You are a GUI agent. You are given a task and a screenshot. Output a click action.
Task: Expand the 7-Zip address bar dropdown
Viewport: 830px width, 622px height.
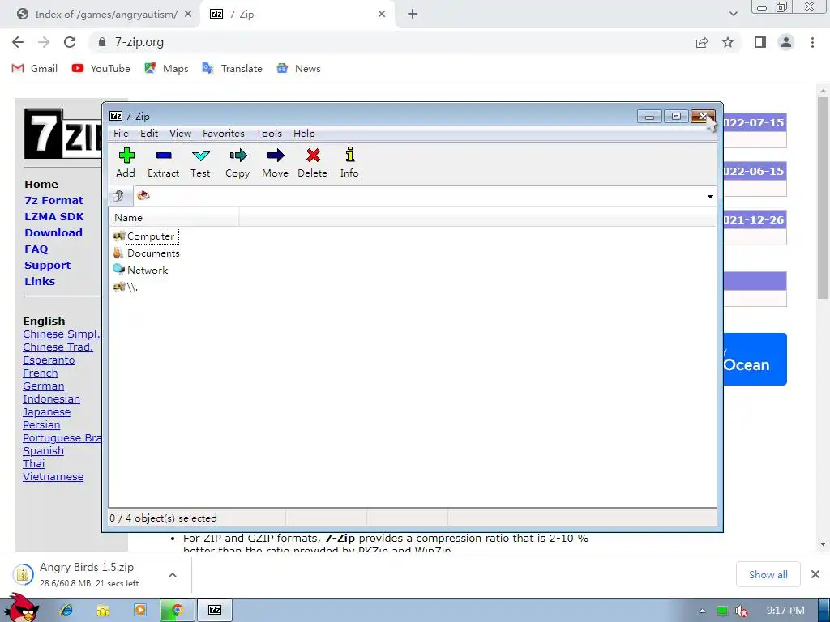click(x=710, y=197)
